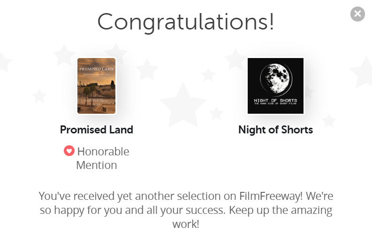372x234 pixels.
Task: Click the "dark side of short films" tagline
Action: (275, 104)
